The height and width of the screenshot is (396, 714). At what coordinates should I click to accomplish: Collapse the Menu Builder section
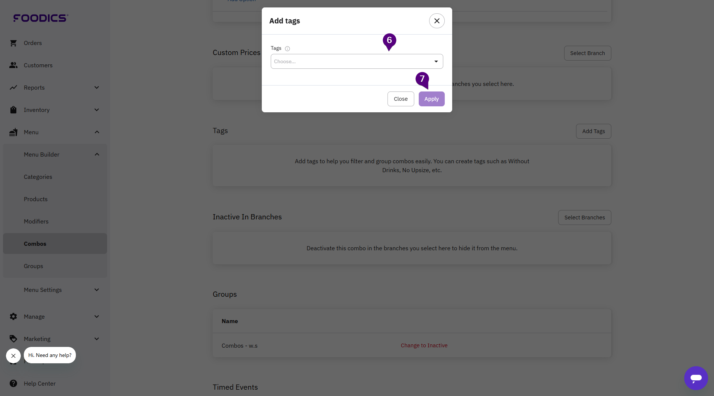(97, 155)
